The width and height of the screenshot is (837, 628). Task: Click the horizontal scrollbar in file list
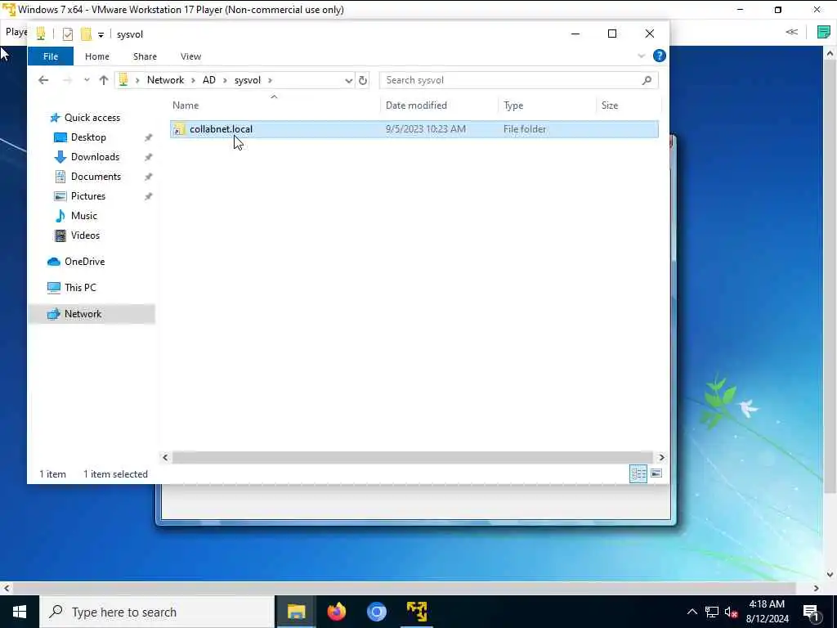click(412, 458)
